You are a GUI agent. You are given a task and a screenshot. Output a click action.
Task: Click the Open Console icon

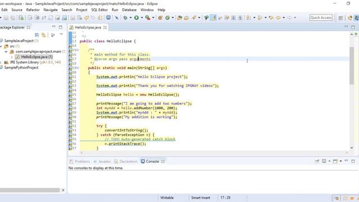[x=335, y=162]
